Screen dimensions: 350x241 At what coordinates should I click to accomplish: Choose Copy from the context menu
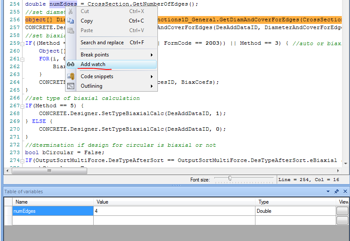pyautogui.click(x=112, y=21)
